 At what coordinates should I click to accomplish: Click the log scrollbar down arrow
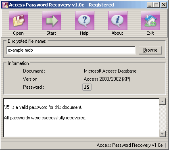163,134
